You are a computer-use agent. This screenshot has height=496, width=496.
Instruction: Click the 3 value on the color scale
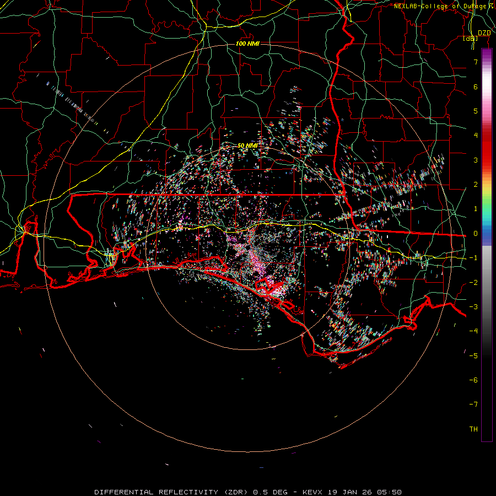(x=476, y=160)
